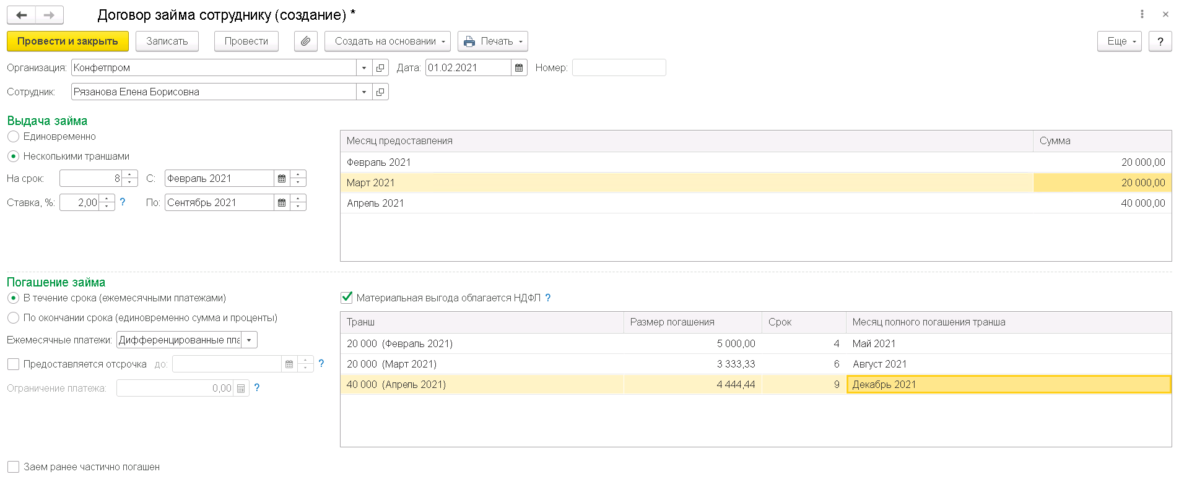
Task: Click the Срок column header
Action: tap(804, 322)
